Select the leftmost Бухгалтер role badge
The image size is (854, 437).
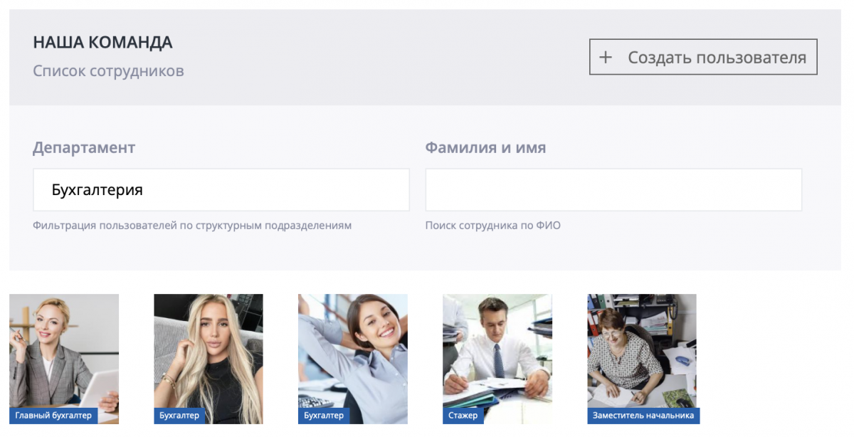tap(179, 416)
